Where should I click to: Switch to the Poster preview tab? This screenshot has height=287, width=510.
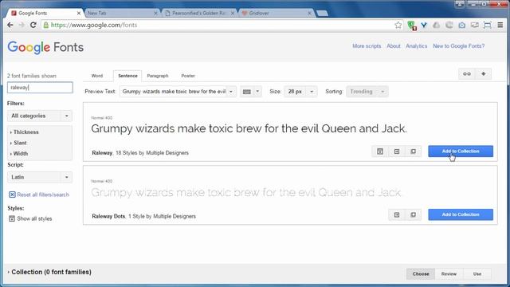(188, 76)
